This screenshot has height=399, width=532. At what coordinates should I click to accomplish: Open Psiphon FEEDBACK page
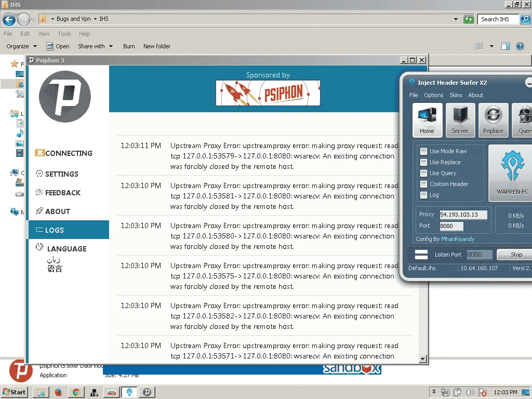coord(58,193)
